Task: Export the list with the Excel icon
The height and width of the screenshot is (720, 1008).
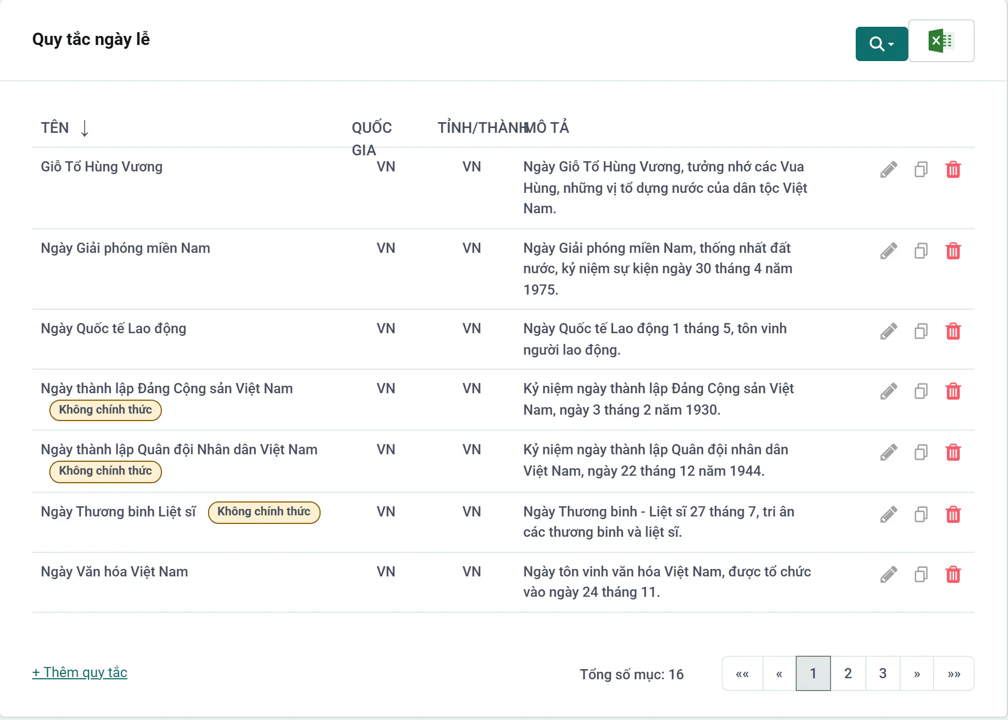Action: [x=941, y=41]
